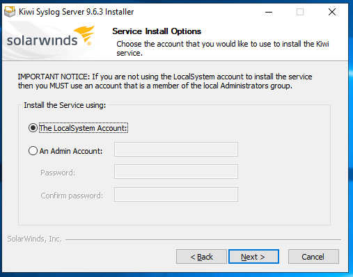
Task: Click the Service Install Options heading
Action: point(157,31)
